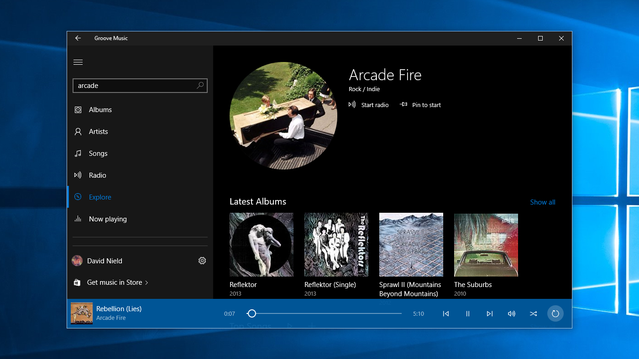
Task: Toggle repeat playback
Action: point(555,313)
